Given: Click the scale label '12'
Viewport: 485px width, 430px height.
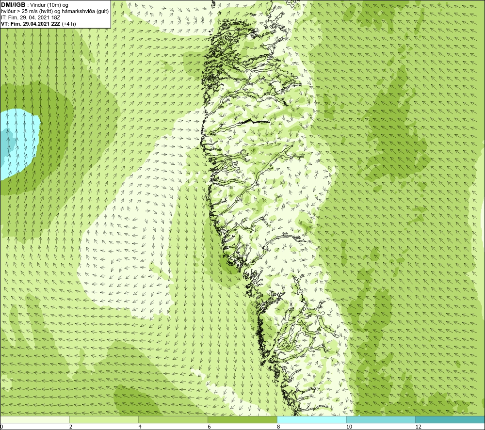Looking at the screenshot, I should click(419, 427).
